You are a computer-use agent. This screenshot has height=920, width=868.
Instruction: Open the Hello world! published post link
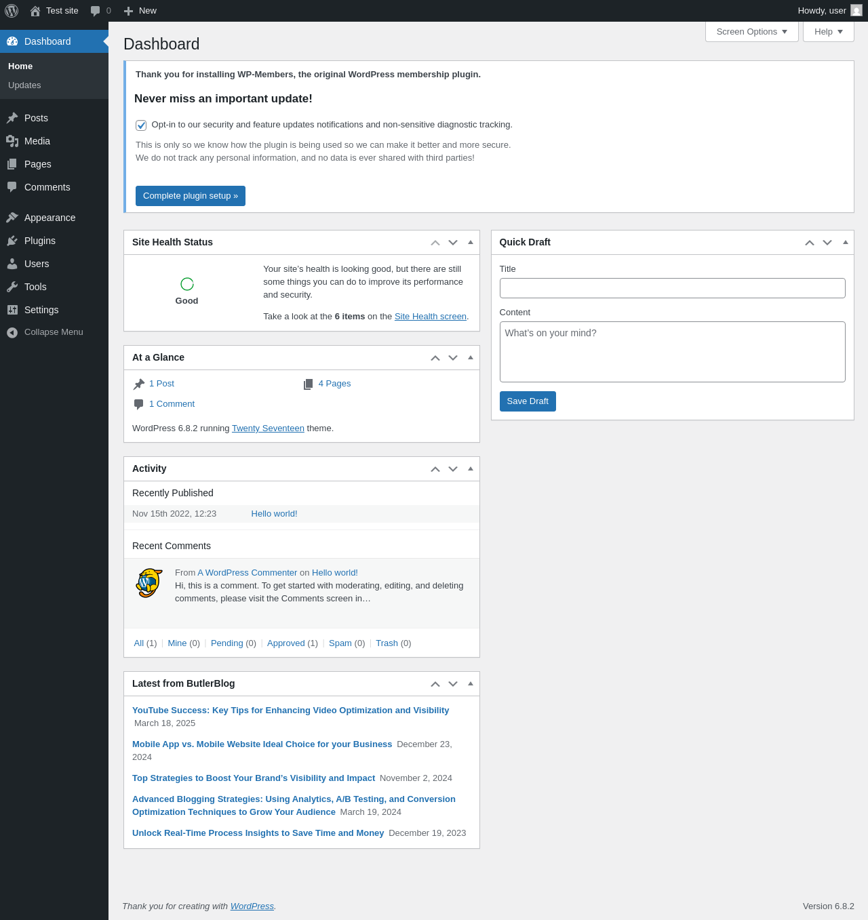[274, 514]
